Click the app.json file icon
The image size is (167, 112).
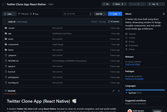click(x=6, y=66)
